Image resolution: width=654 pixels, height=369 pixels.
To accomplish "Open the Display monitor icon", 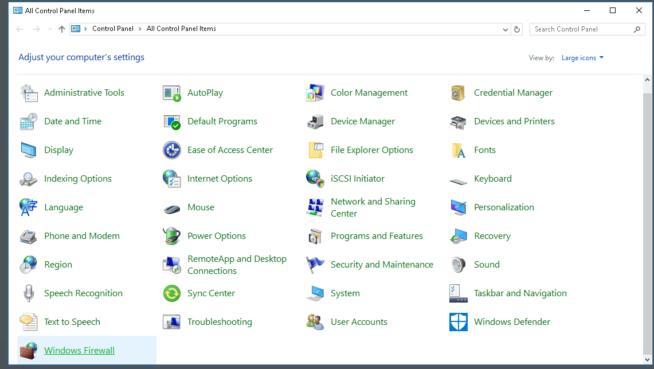I will click(29, 151).
